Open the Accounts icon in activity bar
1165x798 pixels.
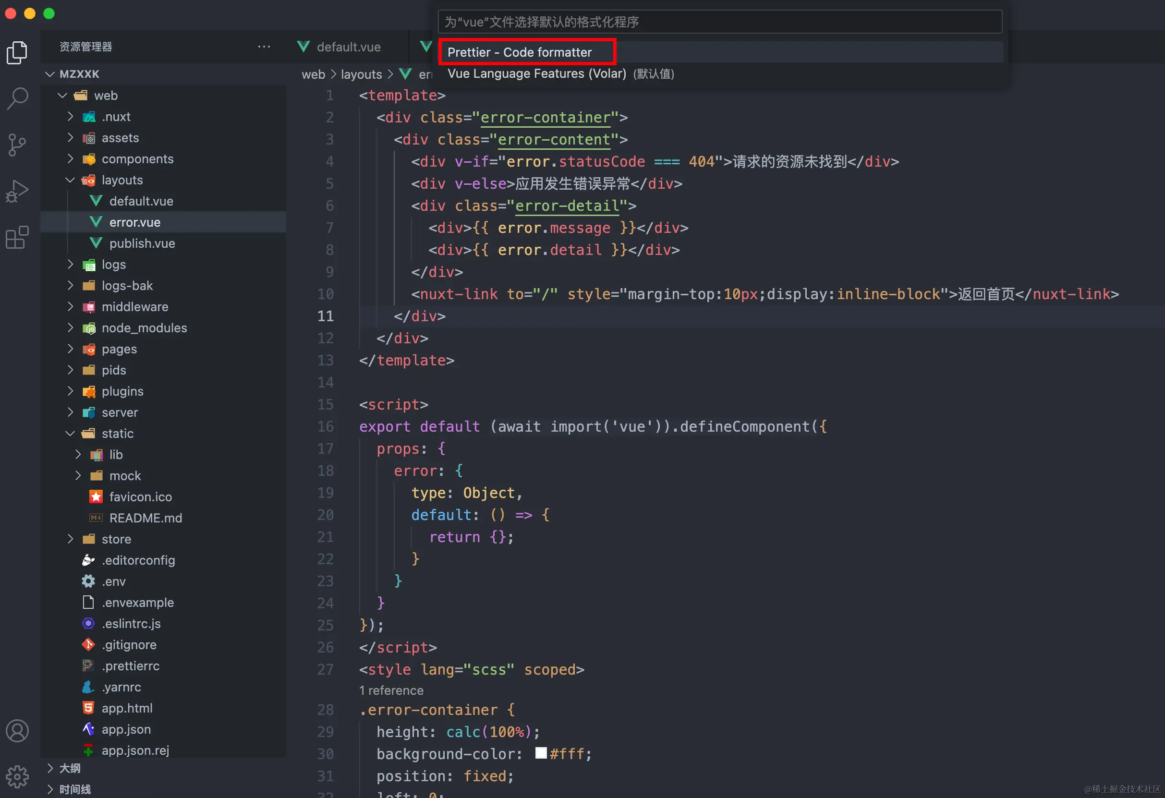tap(18, 731)
